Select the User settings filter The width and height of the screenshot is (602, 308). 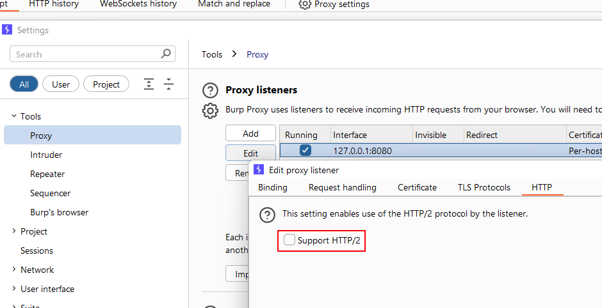coord(61,84)
